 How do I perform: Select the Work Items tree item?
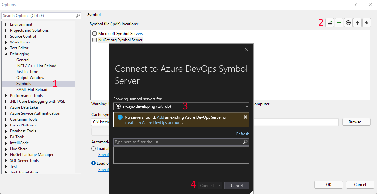20,42
